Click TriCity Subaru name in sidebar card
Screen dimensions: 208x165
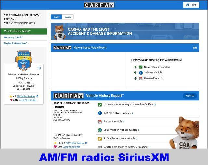click(x=24, y=78)
